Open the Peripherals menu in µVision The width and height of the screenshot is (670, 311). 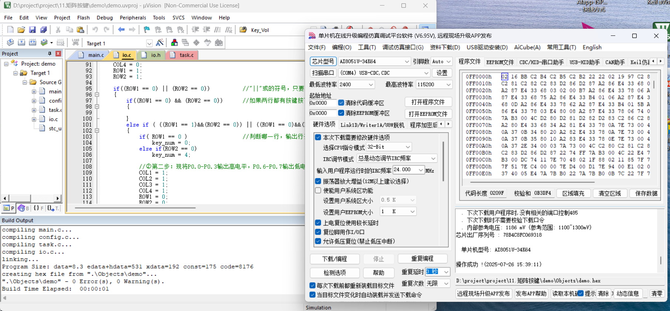133,17
